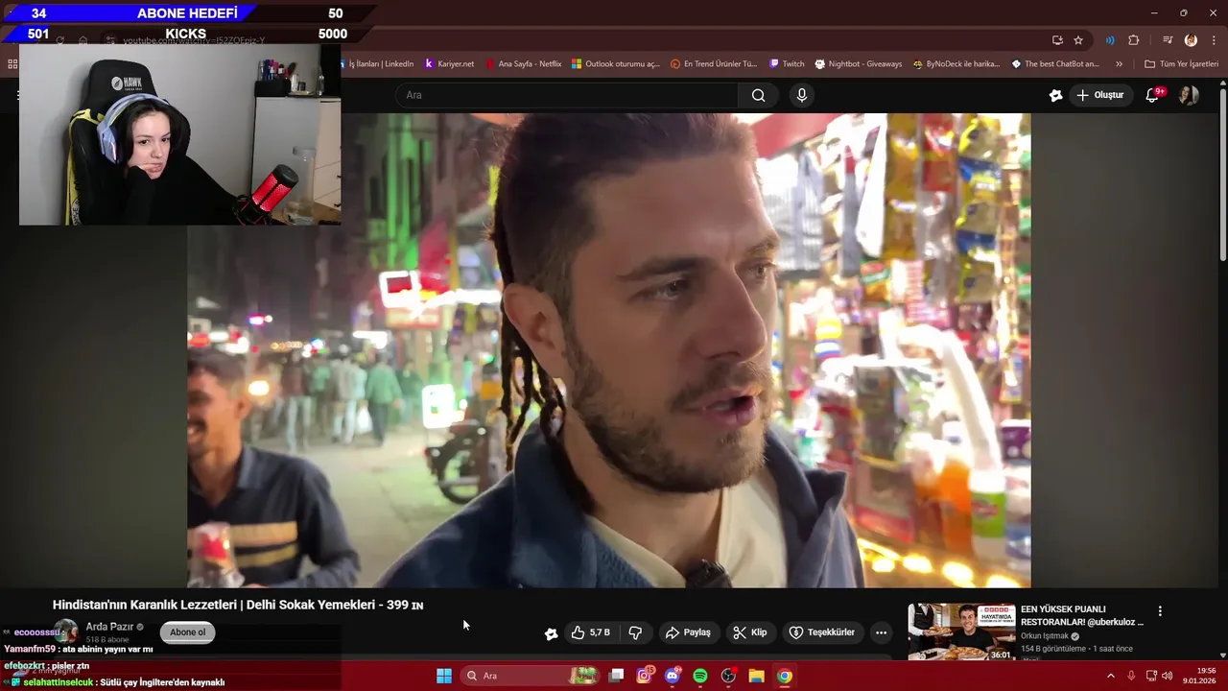Open Chrome media control icon
The height and width of the screenshot is (691, 1228).
click(1168, 40)
